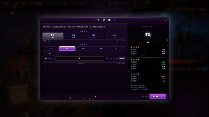Set the tier to MAX
209x117 pixels.
pyautogui.click(x=122, y=59)
